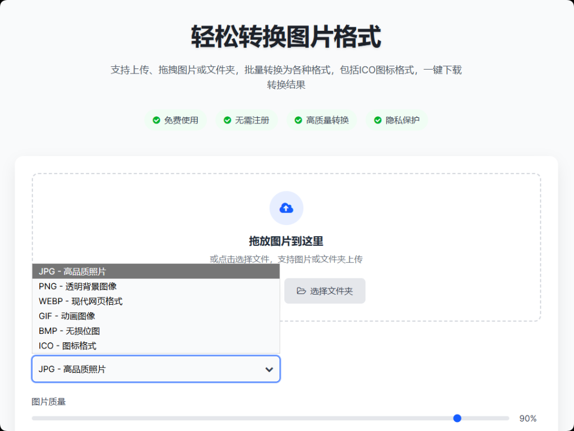574x431 pixels.
Task: Click the green checkmark beside 无需注册
Action: (227, 120)
